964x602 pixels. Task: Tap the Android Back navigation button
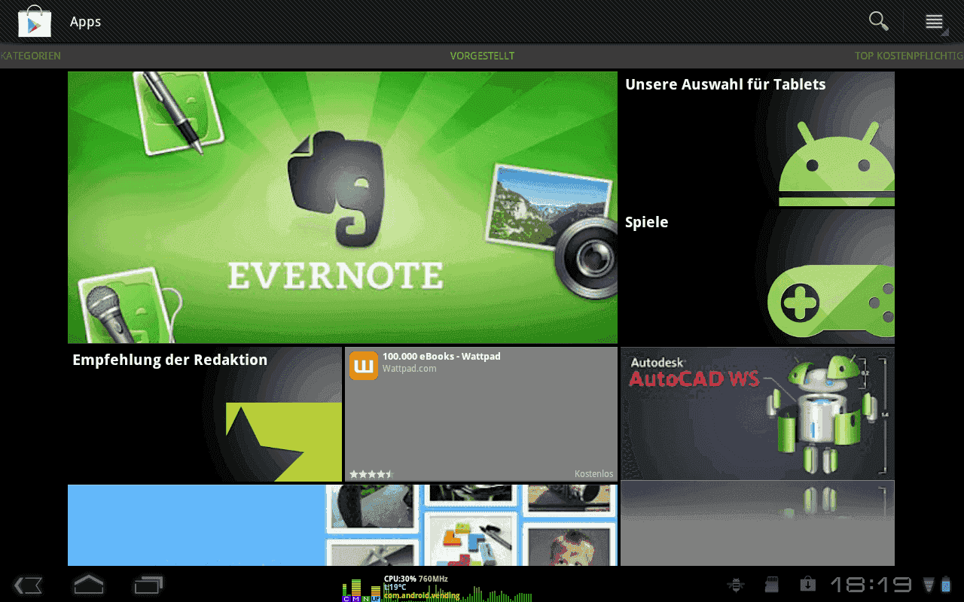(x=28, y=585)
